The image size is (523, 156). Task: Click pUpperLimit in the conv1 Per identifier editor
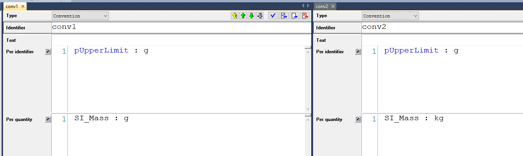[101, 51]
